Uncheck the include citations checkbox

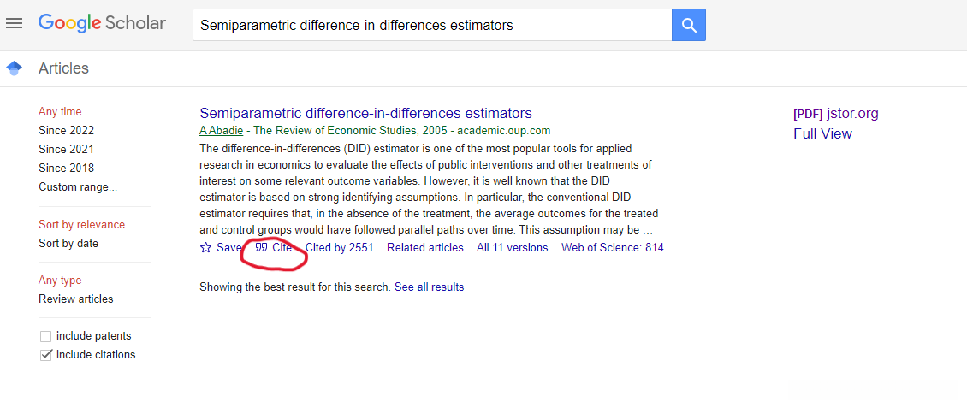[46, 355]
